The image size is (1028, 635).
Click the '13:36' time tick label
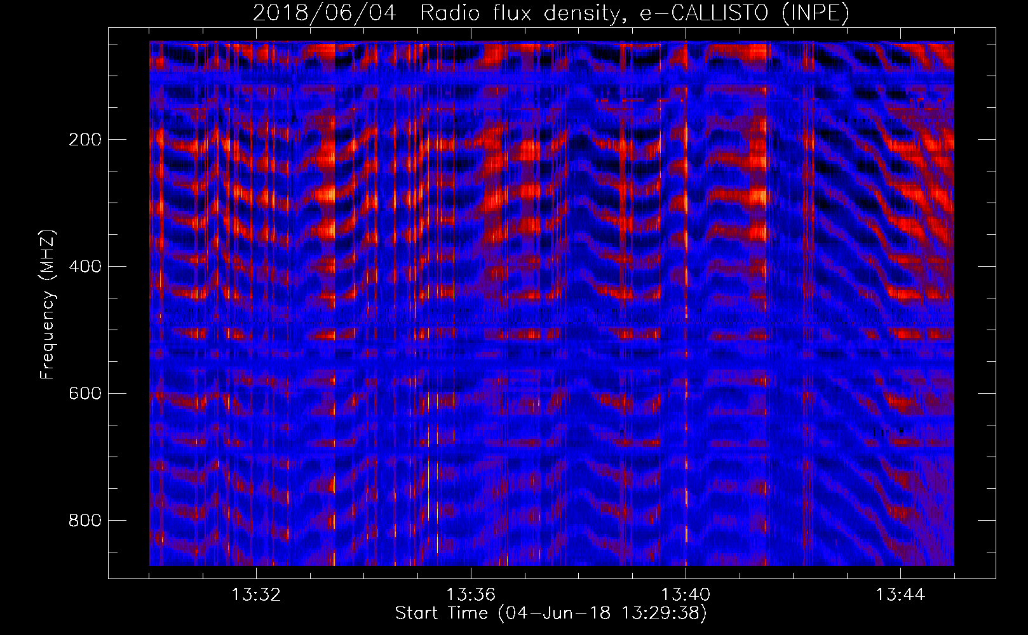point(471,595)
